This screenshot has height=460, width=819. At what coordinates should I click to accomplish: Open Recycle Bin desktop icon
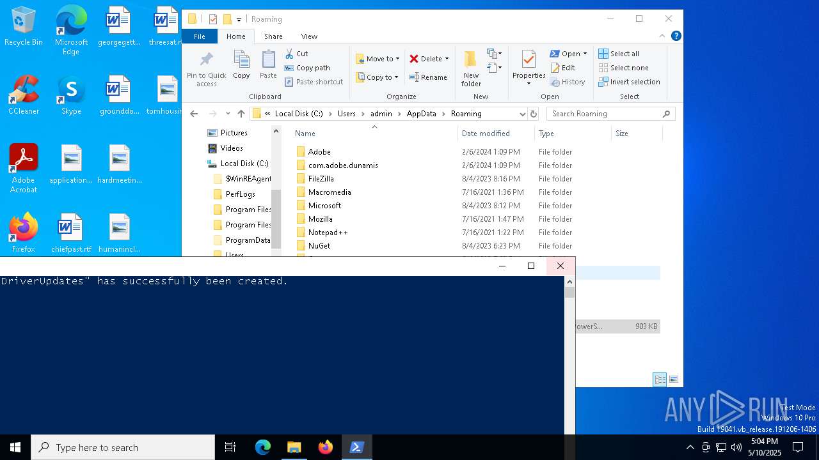pos(24,27)
